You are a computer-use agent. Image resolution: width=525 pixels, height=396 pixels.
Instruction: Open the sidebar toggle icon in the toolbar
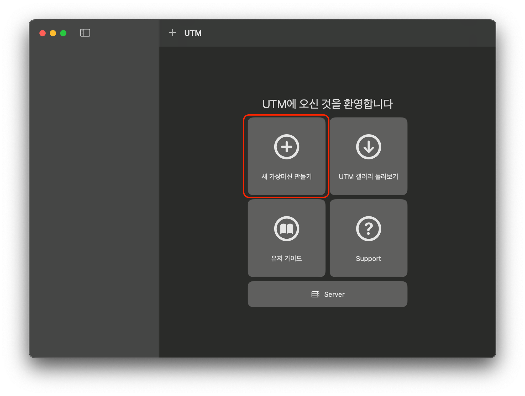(85, 33)
